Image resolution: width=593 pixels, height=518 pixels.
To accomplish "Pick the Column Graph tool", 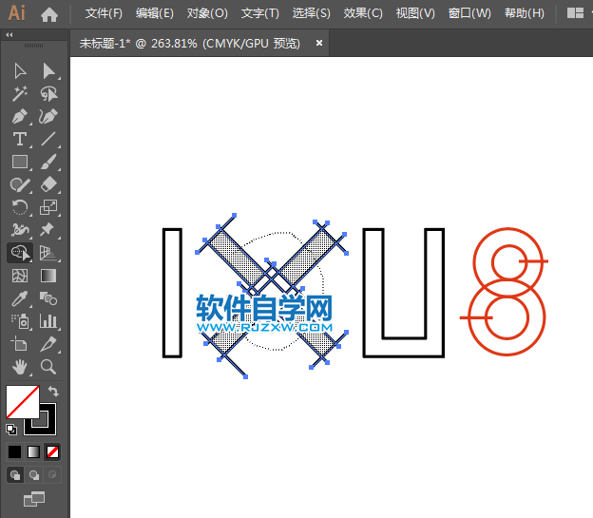I will coord(48,321).
